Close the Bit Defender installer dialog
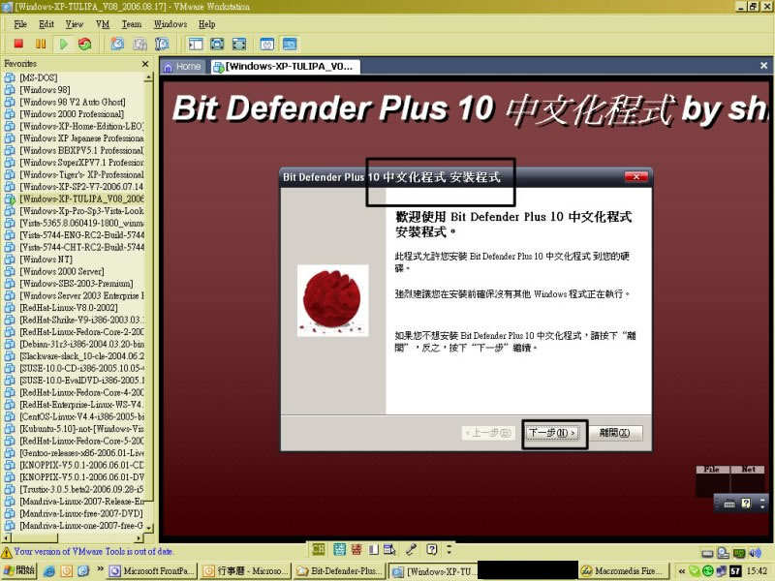775x581 pixels. (636, 177)
